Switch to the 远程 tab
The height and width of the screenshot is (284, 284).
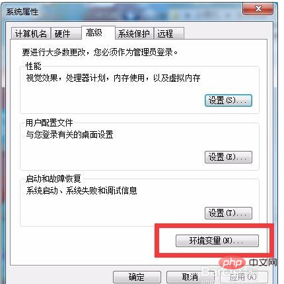coord(169,34)
